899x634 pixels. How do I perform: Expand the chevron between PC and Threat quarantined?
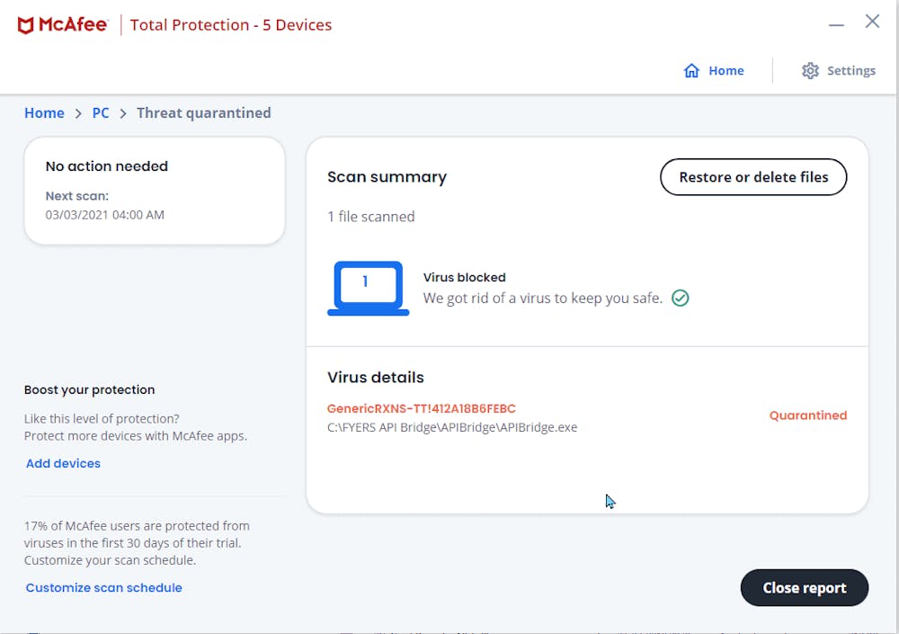click(x=121, y=113)
